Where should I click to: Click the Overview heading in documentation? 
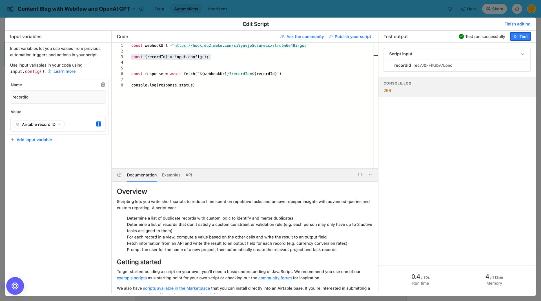tap(132, 191)
